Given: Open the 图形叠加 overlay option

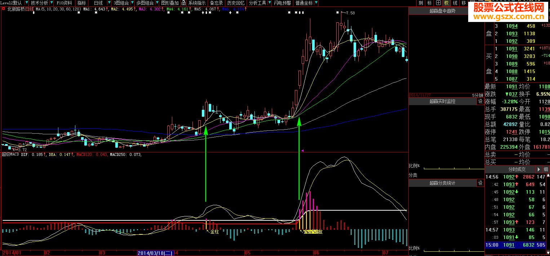Looking at the screenshot, I should (x=170, y=3).
